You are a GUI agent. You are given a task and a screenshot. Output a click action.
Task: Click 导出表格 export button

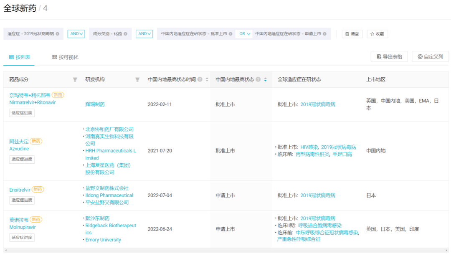pos(389,56)
